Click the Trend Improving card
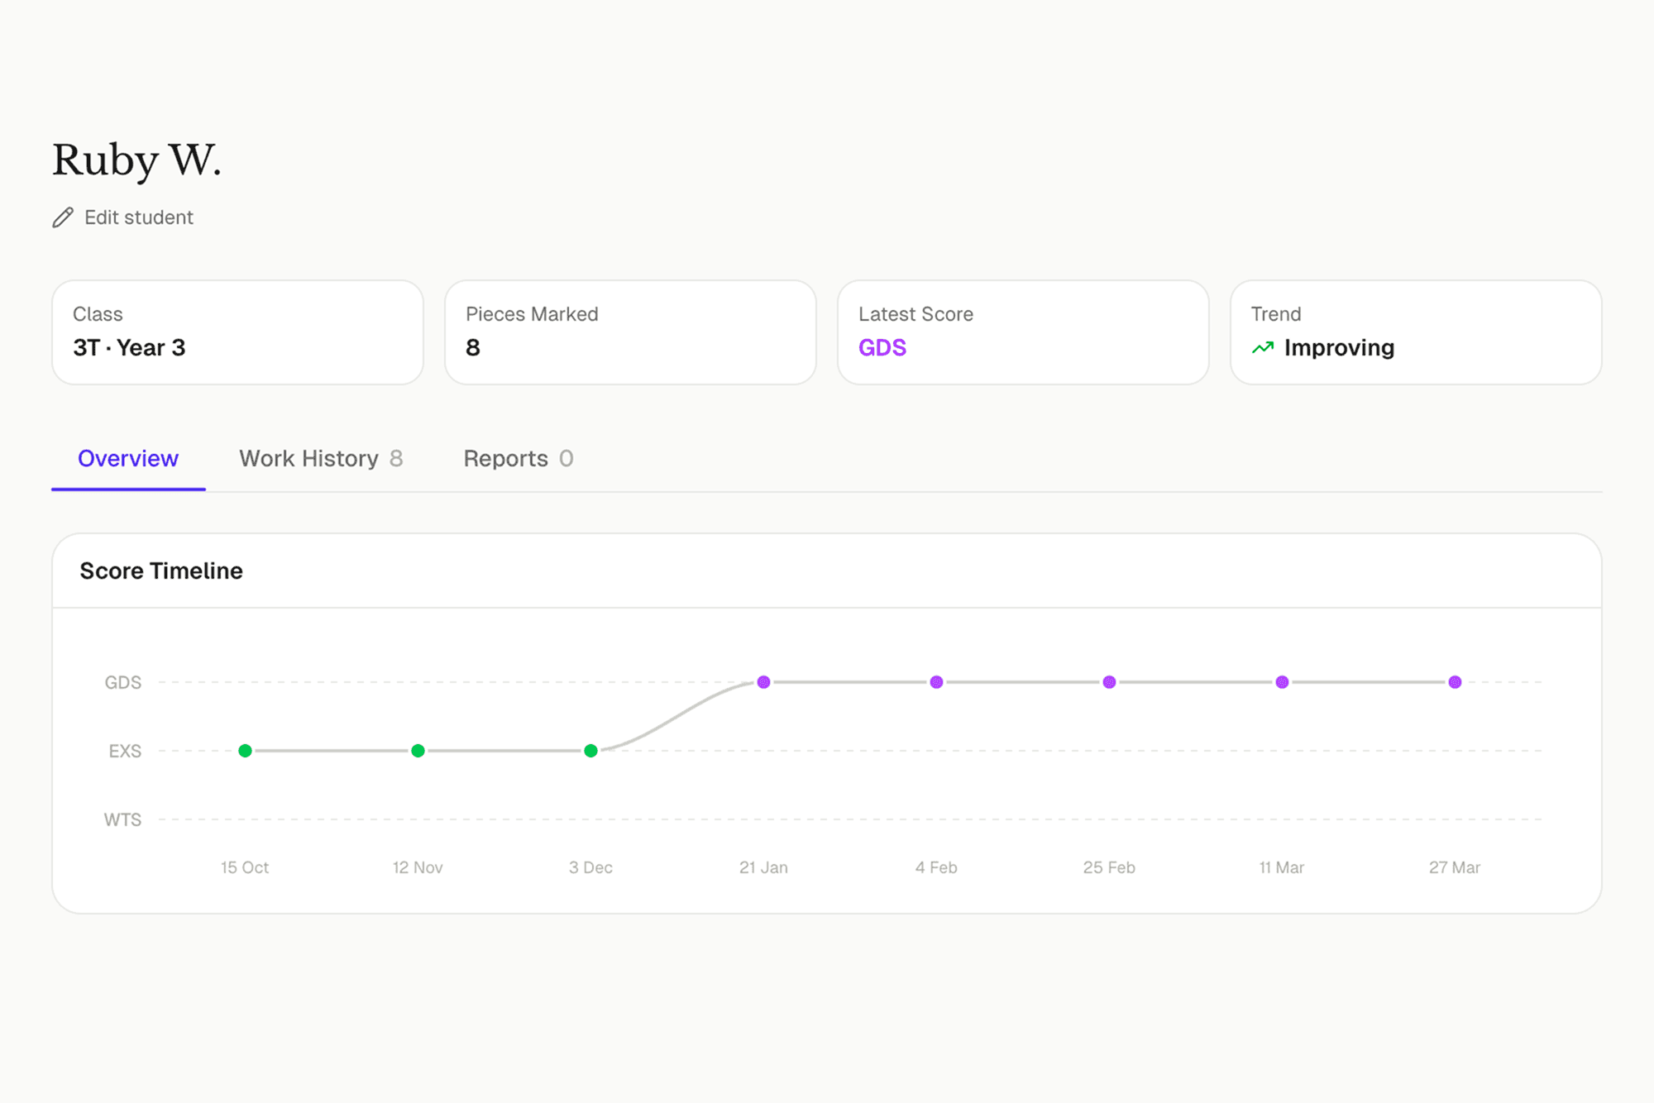 point(1416,332)
